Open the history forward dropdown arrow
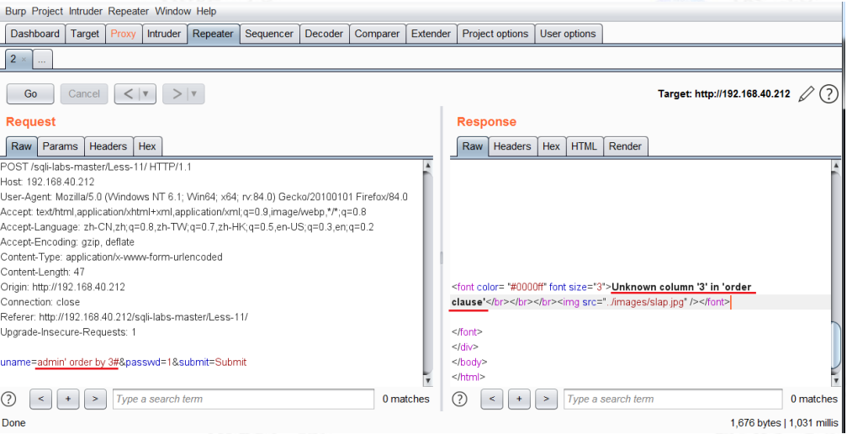Screen dimensions: 847x434 coord(194,94)
